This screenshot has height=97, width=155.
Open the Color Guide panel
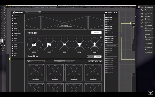tap(149, 10)
